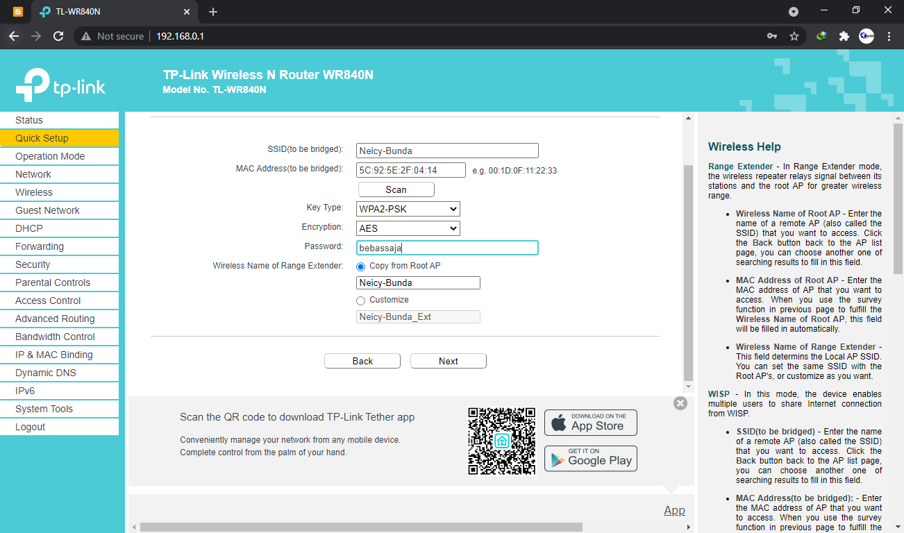Click the Copy from Root AP name field

[x=418, y=282]
